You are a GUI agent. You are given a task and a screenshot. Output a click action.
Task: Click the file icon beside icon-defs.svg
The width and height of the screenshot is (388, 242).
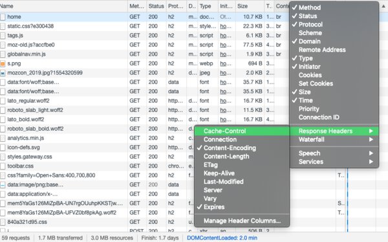point(3,148)
